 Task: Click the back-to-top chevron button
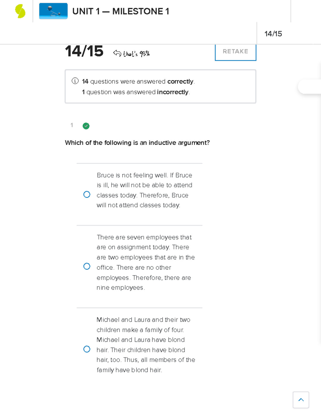[x=301, y=400]
